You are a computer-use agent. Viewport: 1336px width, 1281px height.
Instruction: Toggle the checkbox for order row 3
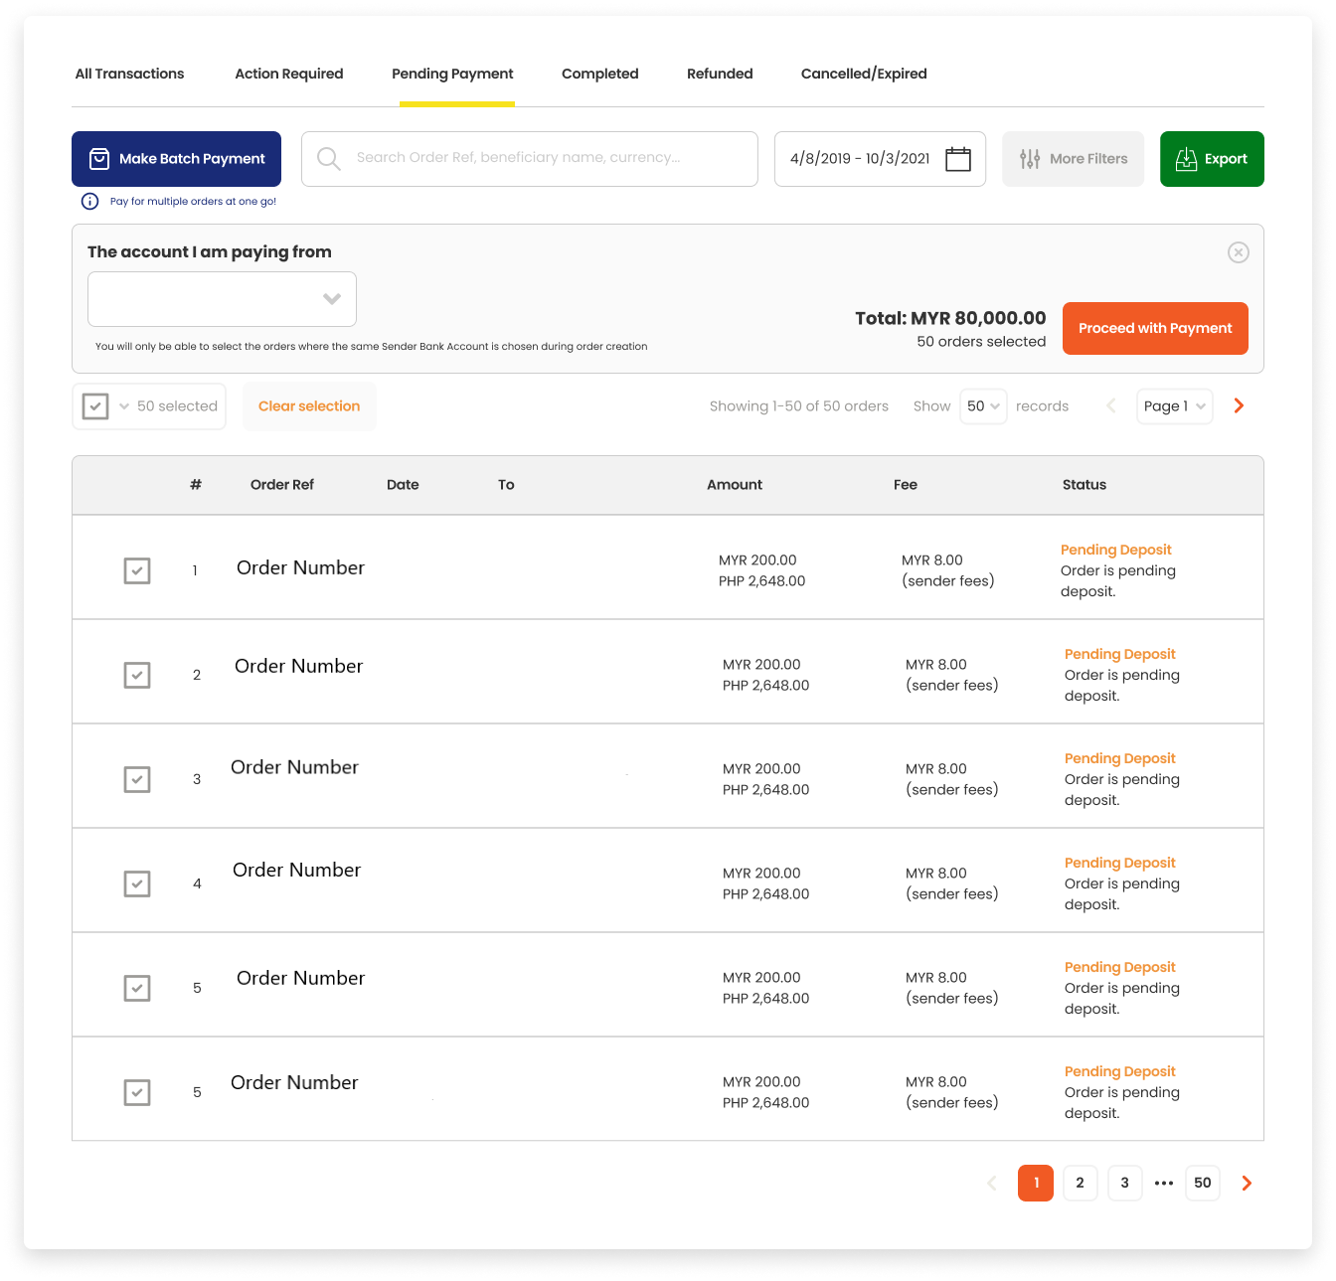[137, 780]
